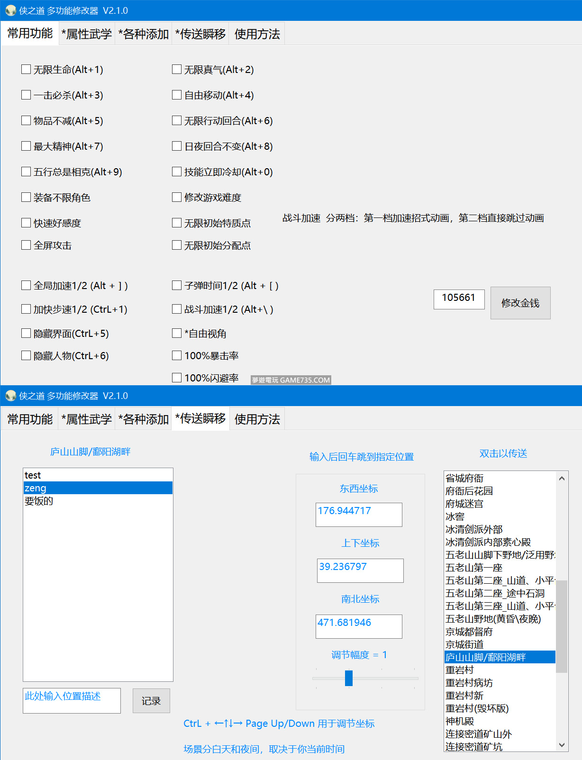Enable the 无限生命(Alt+1) checkbox
Viewport: 582px width, 760px height.
[27, 70]
